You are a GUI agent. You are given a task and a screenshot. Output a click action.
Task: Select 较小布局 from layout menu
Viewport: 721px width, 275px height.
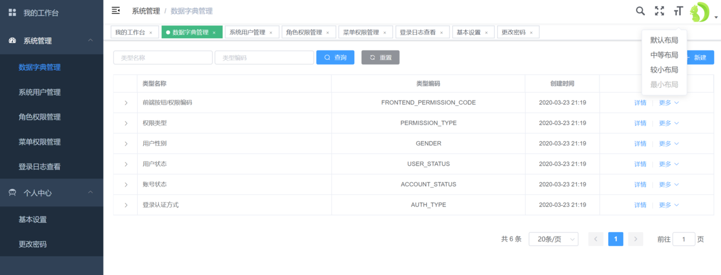664,70
